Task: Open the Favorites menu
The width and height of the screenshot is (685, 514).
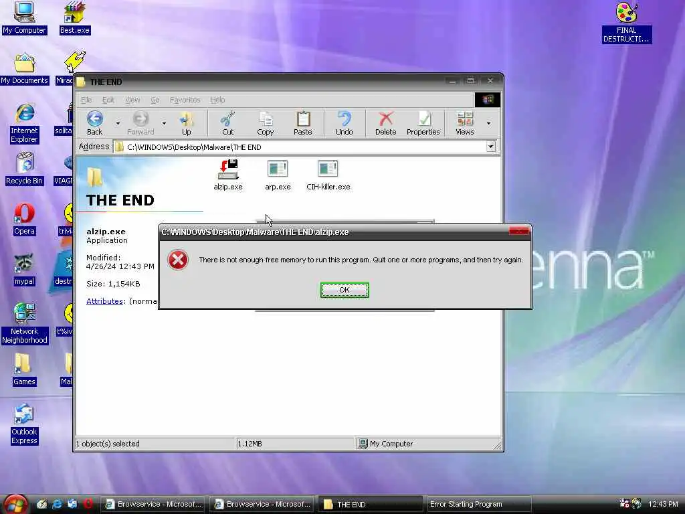Action: click(185, 100)
